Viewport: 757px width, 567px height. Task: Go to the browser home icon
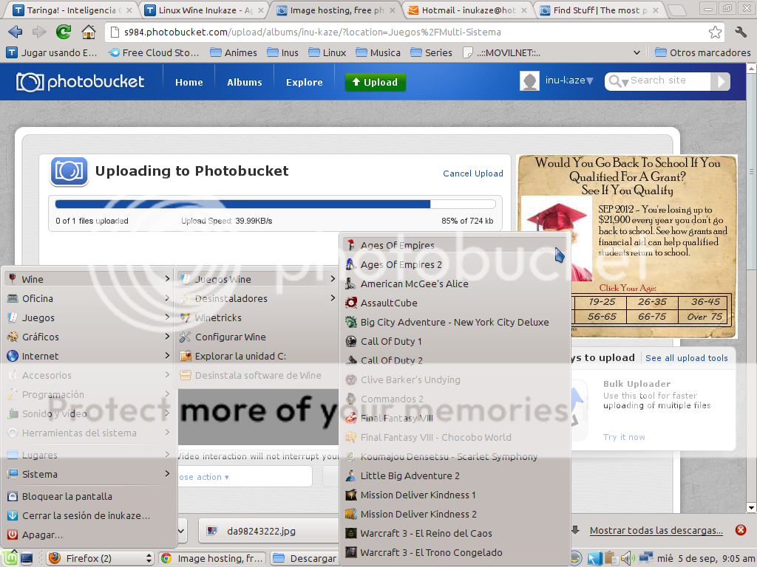tap(89, 32)
